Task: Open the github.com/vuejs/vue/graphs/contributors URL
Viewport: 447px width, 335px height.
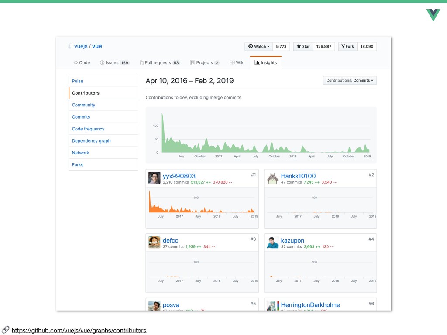Action: click(79, 331)
